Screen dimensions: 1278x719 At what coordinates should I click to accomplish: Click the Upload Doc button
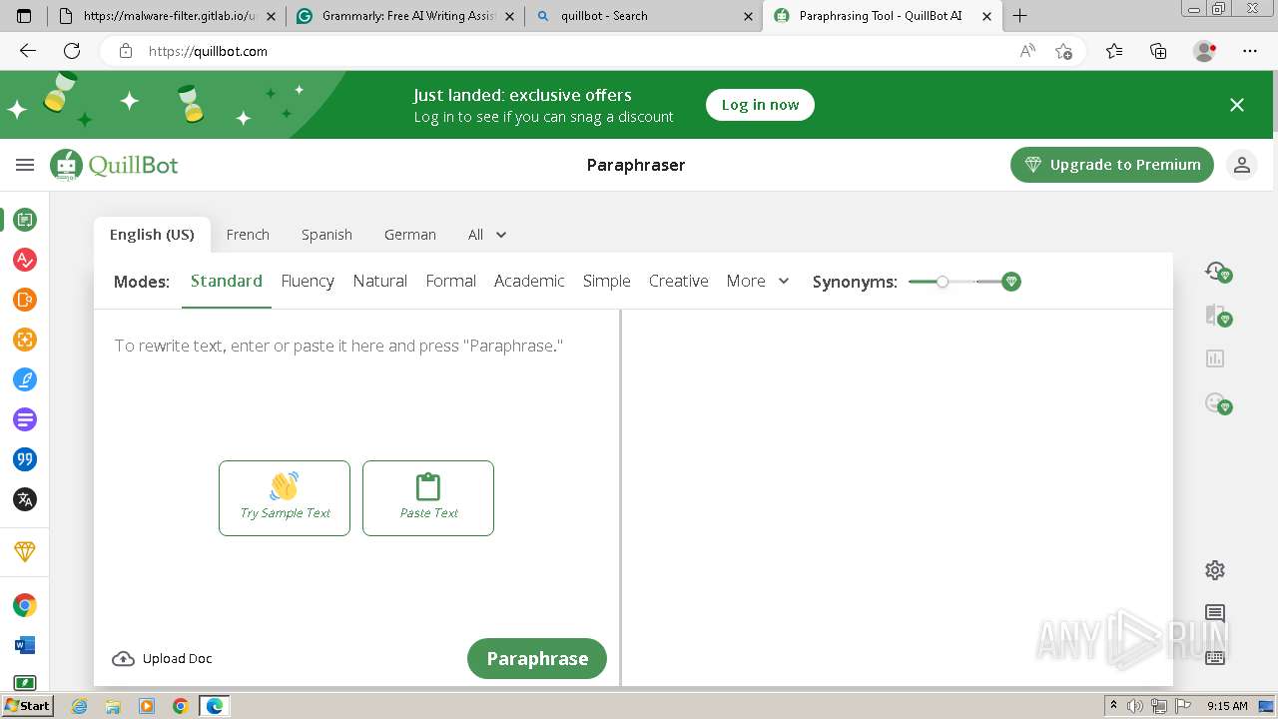click(162, 658)
